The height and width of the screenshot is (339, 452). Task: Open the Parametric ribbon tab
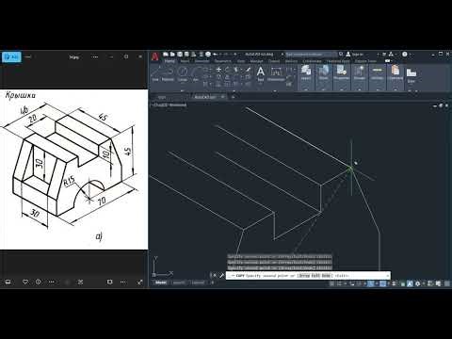[x=222, y=61]
